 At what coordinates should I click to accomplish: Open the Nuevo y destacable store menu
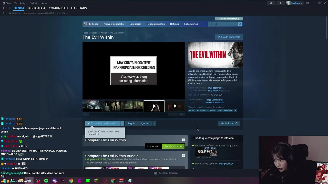click(114, 24)
